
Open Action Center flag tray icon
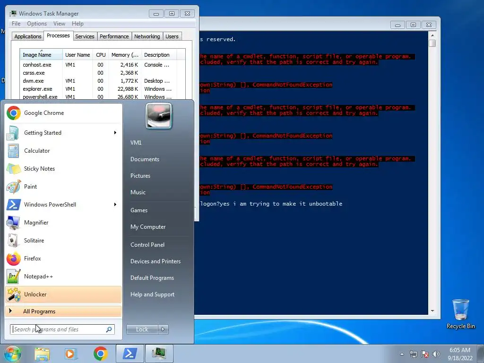(x=425, y=354)
